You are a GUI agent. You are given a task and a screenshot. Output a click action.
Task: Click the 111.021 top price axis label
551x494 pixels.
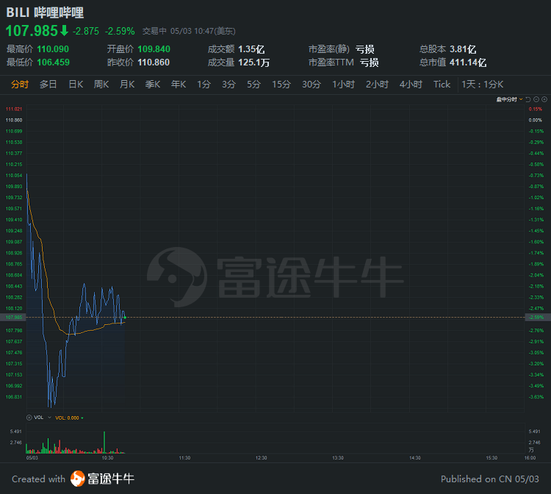tap(14, 110)
